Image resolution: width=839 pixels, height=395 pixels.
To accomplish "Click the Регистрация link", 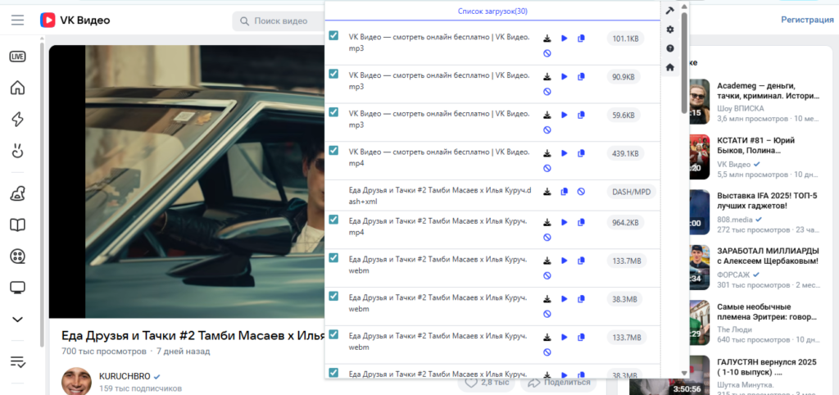I will click(x=807, y=20).
